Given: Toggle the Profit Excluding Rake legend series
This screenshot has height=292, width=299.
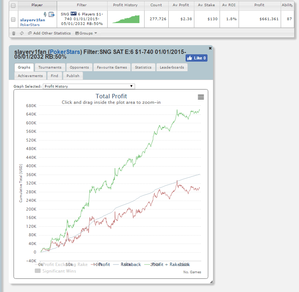Looking at the screenshot, I should click(x=61, y=264).
